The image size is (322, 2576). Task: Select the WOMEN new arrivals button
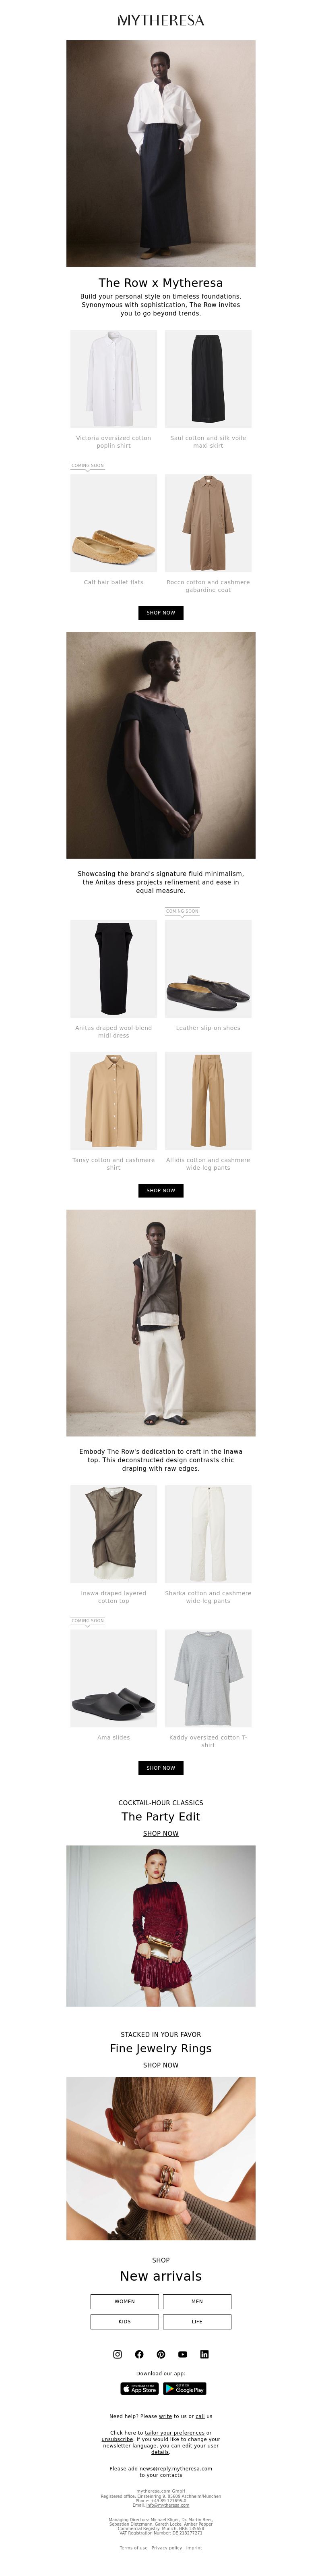125,2301
